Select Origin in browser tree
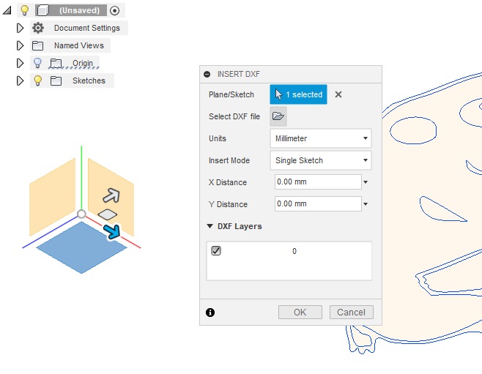 click(82, 63)
